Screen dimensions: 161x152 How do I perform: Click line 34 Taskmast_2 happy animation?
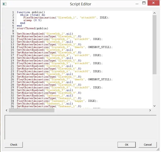57,101
